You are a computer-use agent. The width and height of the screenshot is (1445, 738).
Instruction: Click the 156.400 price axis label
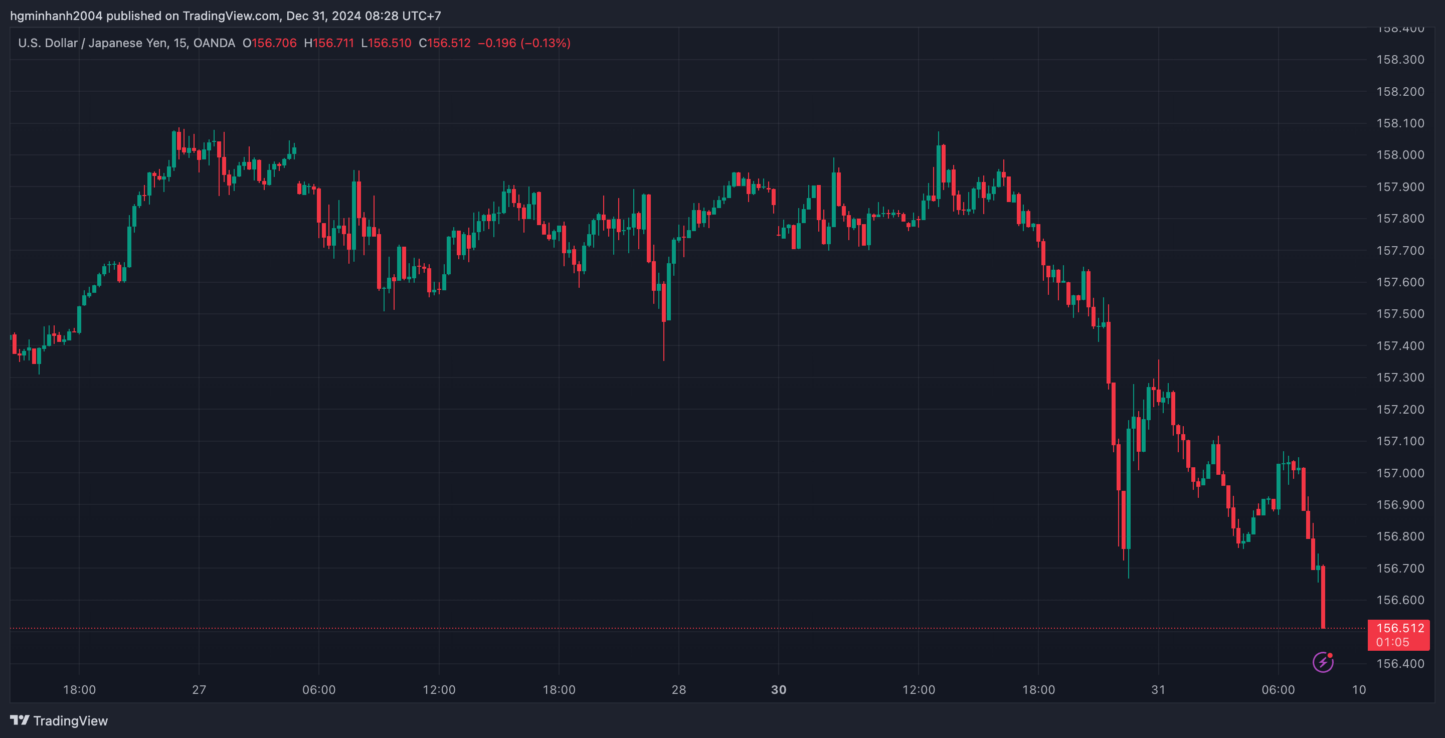pos(1400,664)
